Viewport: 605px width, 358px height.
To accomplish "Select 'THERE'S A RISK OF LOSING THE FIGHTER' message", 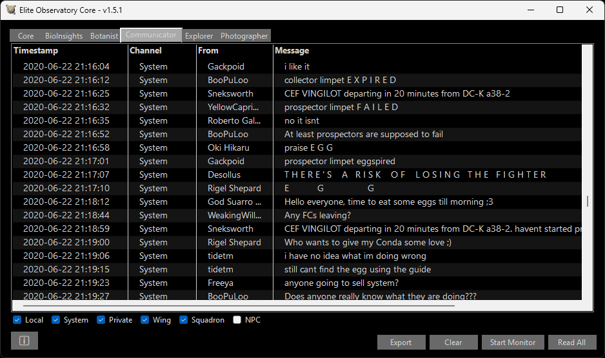I will point(415,174).
